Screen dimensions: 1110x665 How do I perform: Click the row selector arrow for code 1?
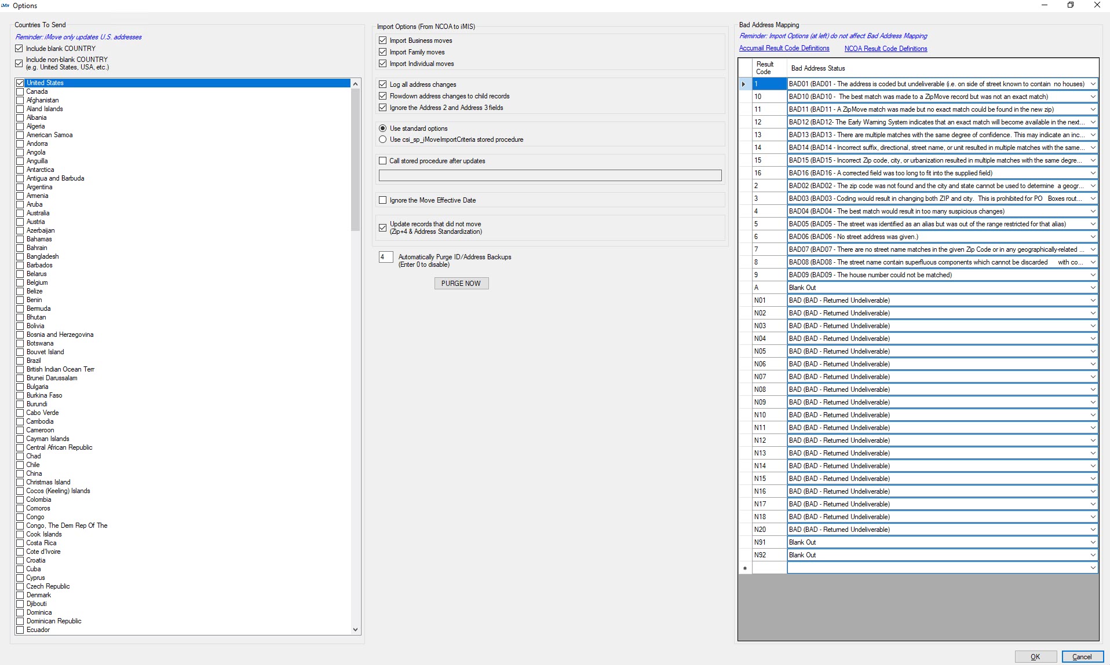744,84
